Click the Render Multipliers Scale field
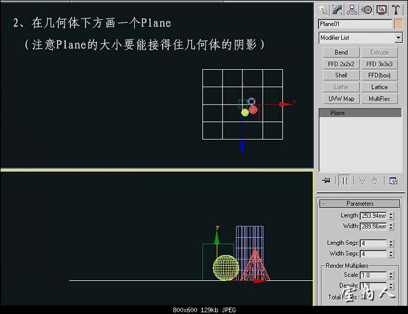408x314 pixels. pos(374,275)
